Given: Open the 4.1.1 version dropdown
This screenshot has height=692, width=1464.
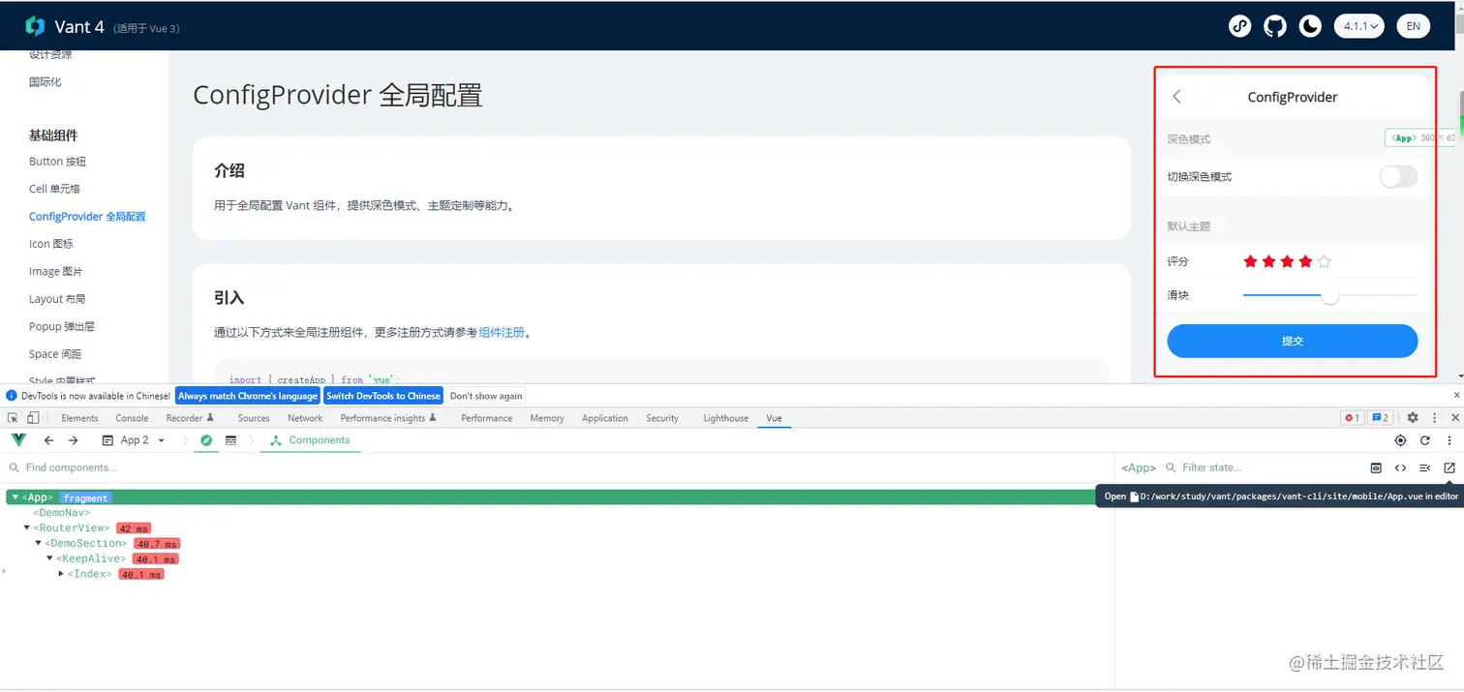Looking at the screenshot, I should point(1359,26).
